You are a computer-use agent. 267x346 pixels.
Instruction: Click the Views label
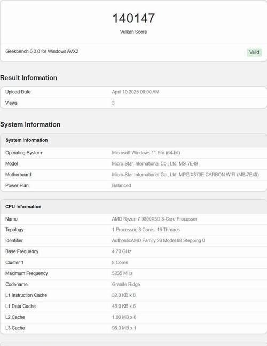(x=11, y=103)
